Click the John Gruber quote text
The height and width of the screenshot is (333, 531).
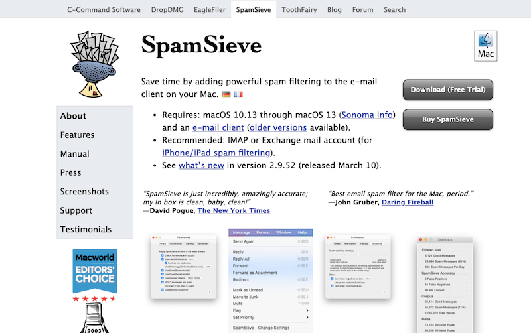401,194
